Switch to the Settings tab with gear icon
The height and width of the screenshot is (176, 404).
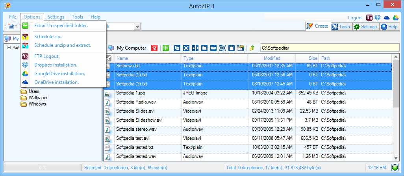pos(365,26)
